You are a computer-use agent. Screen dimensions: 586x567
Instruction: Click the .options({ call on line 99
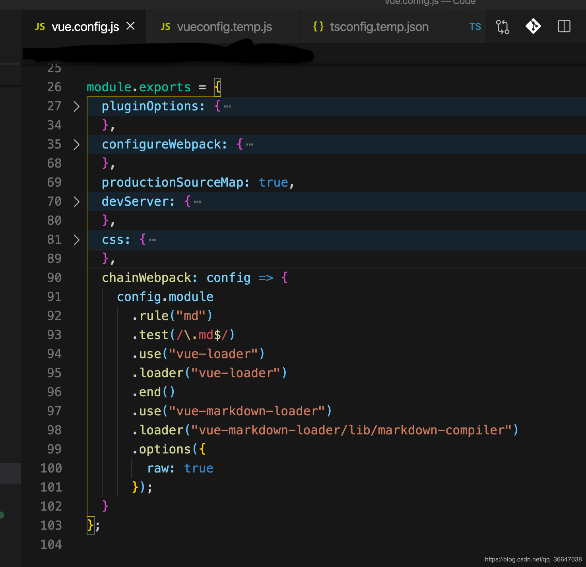click(x=169, y=449)
